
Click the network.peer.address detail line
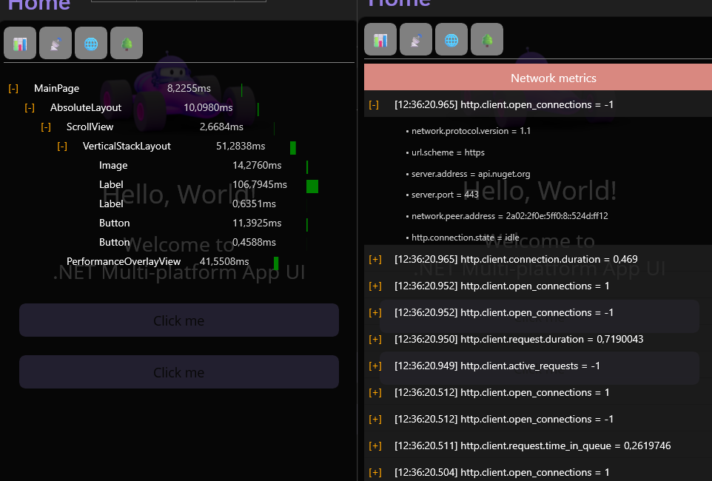507,216
